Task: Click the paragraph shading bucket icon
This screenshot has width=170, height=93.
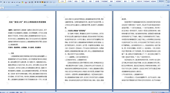Action: pos(51,2)
